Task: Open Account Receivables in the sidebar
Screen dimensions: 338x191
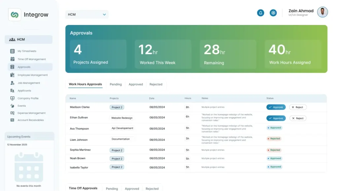Action: pos(30,120)
